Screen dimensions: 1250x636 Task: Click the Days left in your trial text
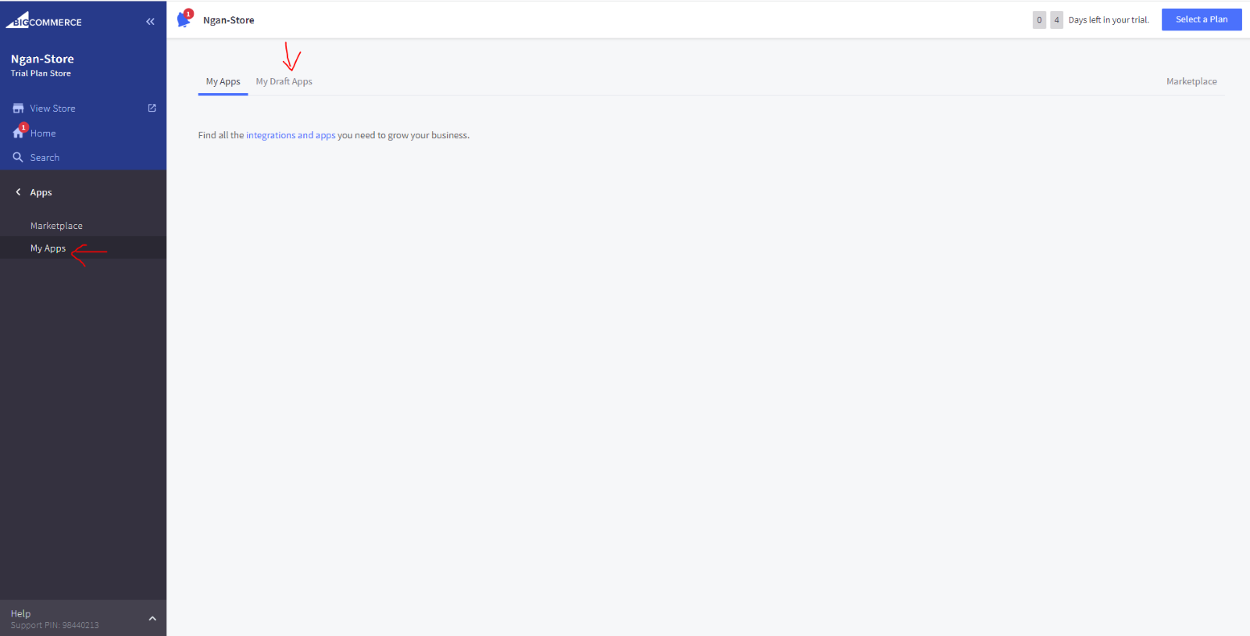(1109, 20)
